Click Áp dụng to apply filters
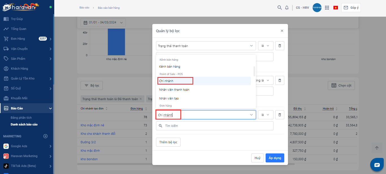 pyautogui.click(x=275, y=158)
